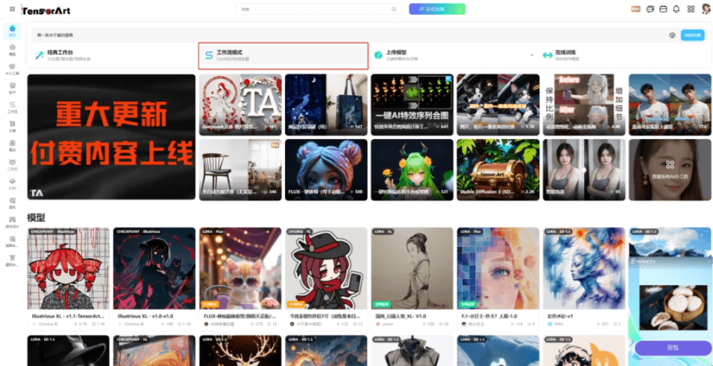Open the 模型 (Models) sidebar icon
The image size is (713, 366).
pyautogui.click(x=12, y=51)
